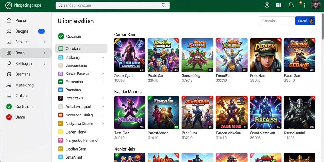
Task: Open the Foaukkar game thumbnail
Action: (265, 55)
